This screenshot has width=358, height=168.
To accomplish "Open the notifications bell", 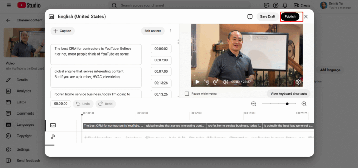I will 285,5.
